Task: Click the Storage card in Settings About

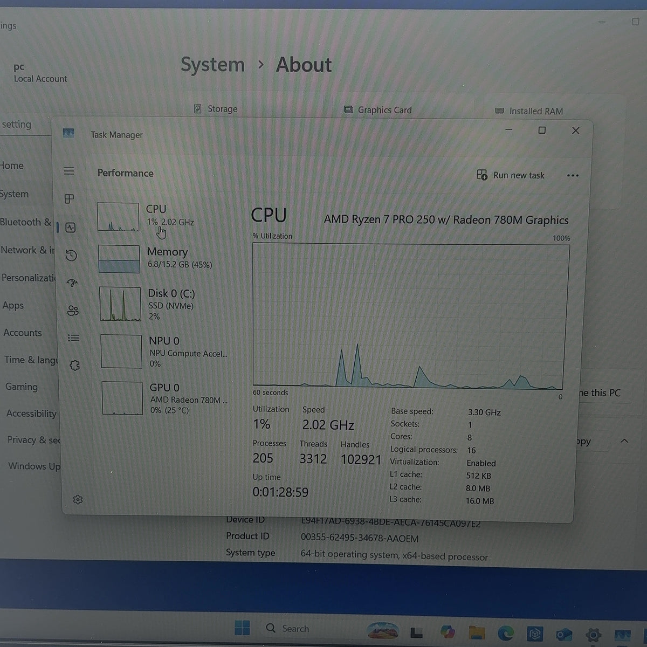Action: click(216, 109)
